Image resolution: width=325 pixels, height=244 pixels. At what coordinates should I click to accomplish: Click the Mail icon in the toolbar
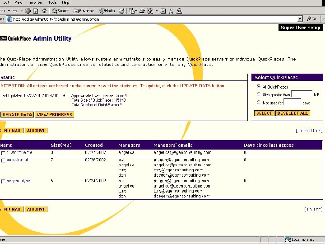click(x=131, y=11)
